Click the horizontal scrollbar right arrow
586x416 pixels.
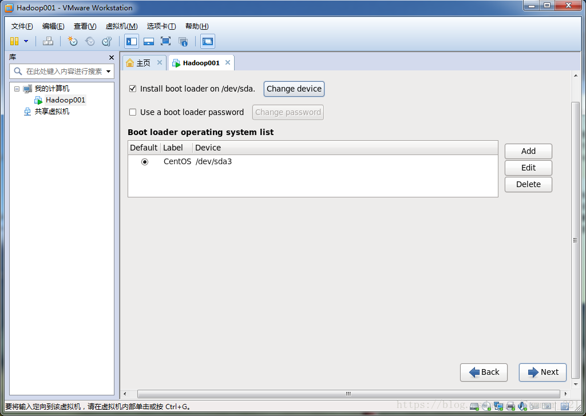[x=565, y=394]
